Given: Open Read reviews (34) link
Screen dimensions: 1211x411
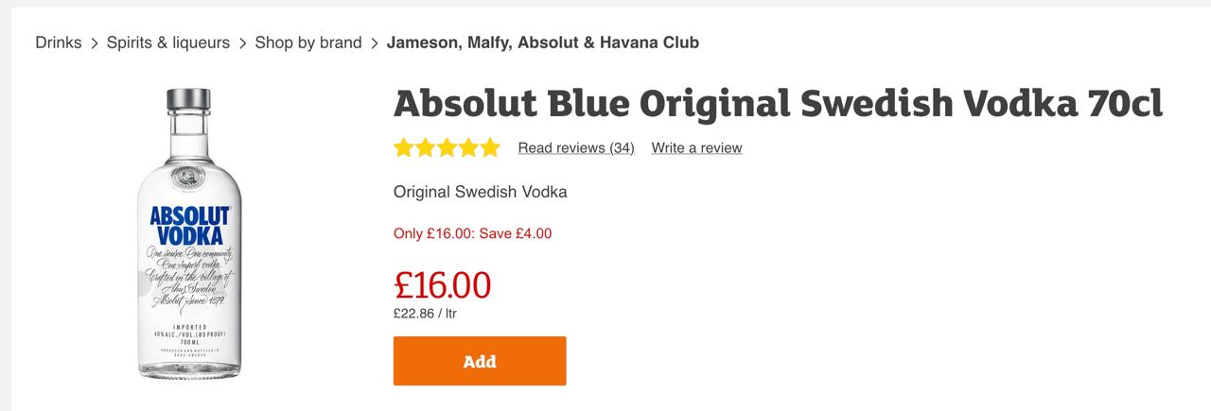Looking at the screenshot, I should click(576, 147).
